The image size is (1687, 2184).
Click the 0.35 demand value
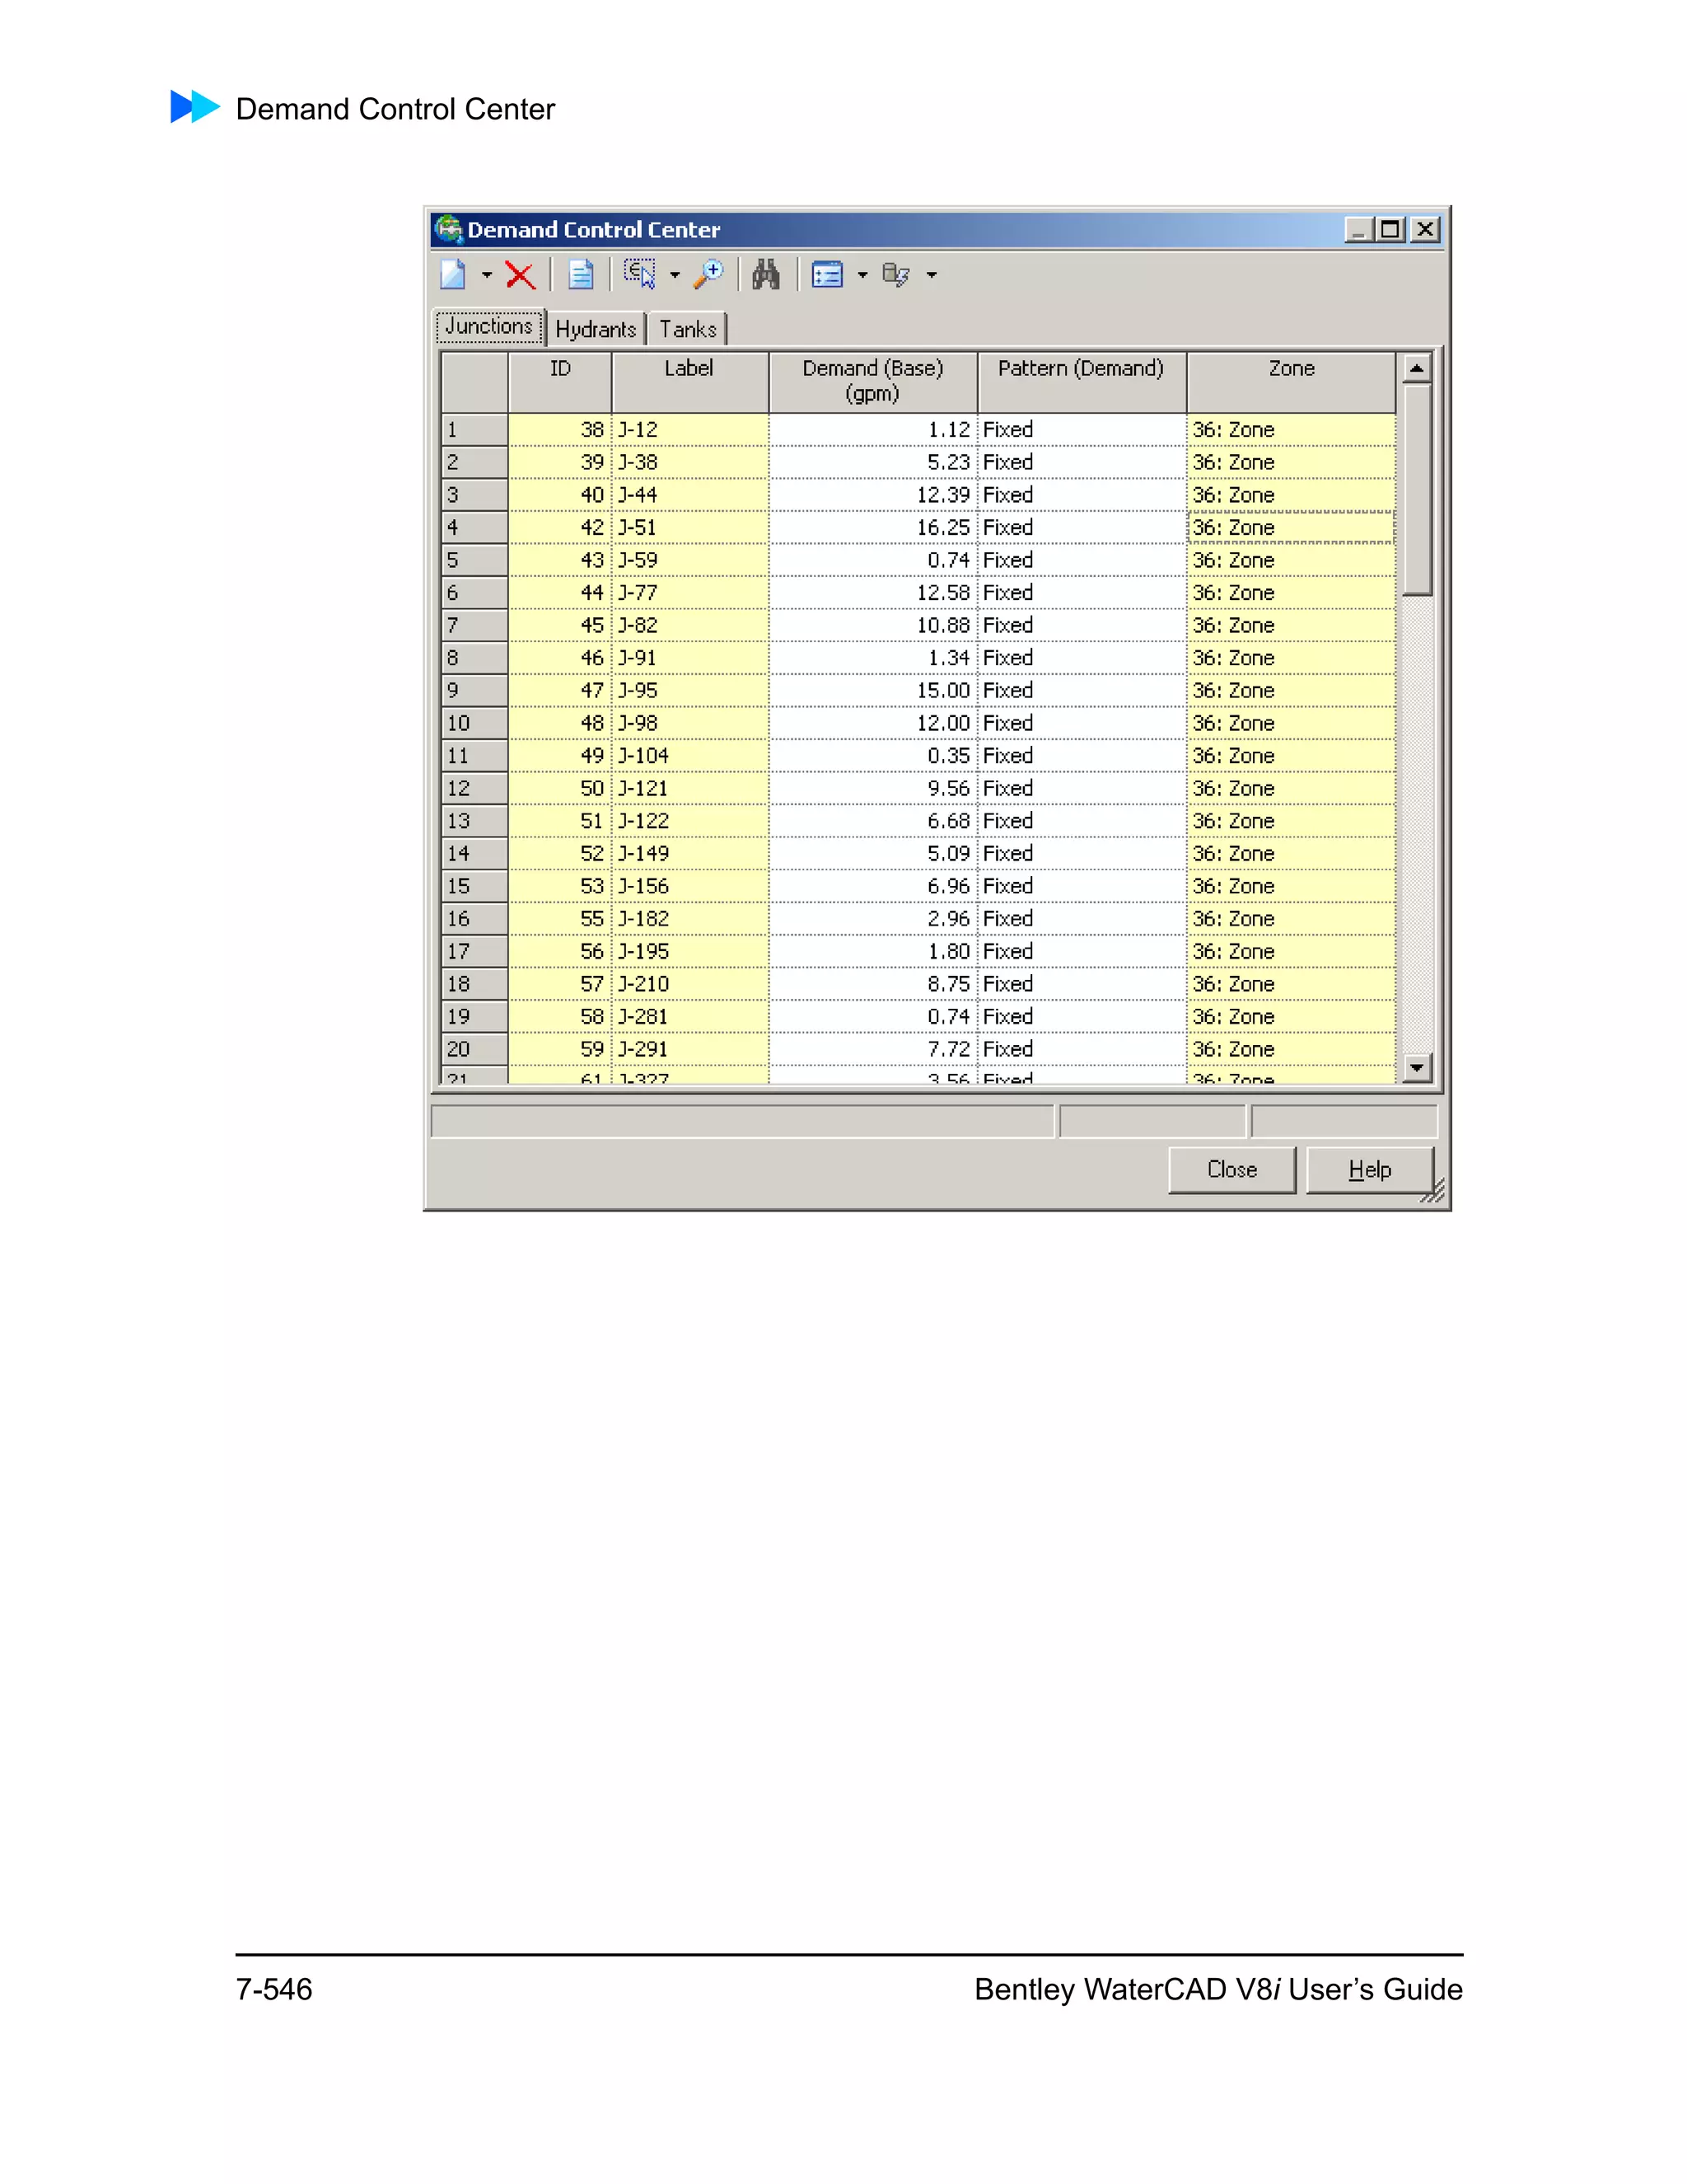pos(947,755)
